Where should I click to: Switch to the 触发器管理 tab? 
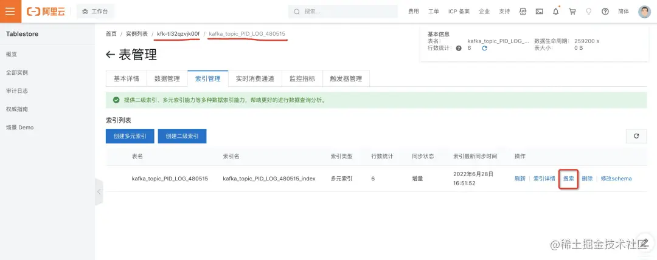[346, 79]
